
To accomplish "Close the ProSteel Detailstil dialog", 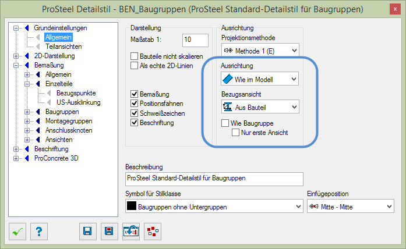I will [x=395, y=9].
